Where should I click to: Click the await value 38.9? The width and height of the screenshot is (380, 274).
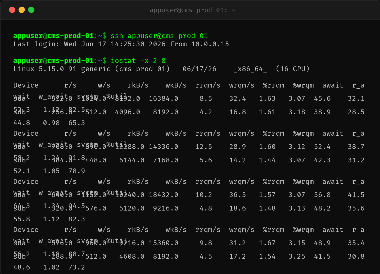(x=322, y=112)
